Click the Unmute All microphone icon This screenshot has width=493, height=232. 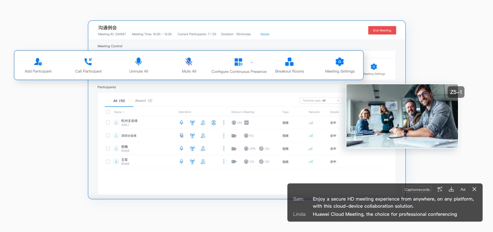[x=138, y=62]
